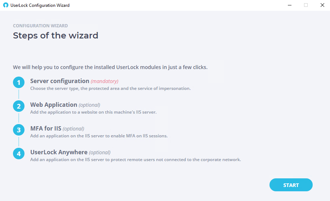
Task: Minimize the Configuration Wizard window
Action: pyautogui.click(x=290, y=5)
